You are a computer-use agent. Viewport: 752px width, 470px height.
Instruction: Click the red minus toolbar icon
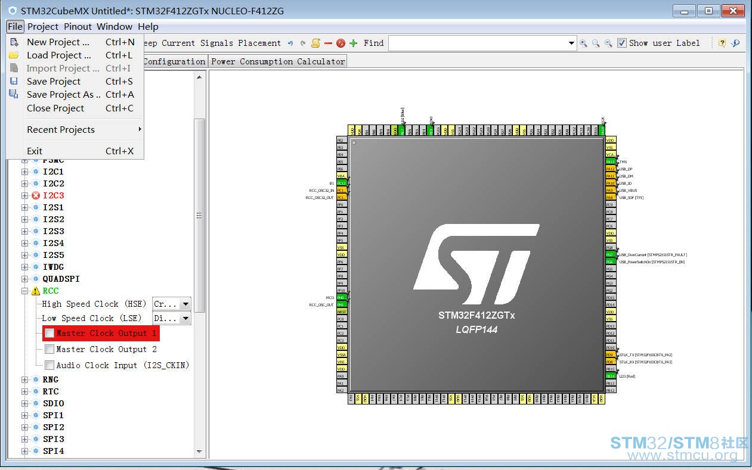328,43
